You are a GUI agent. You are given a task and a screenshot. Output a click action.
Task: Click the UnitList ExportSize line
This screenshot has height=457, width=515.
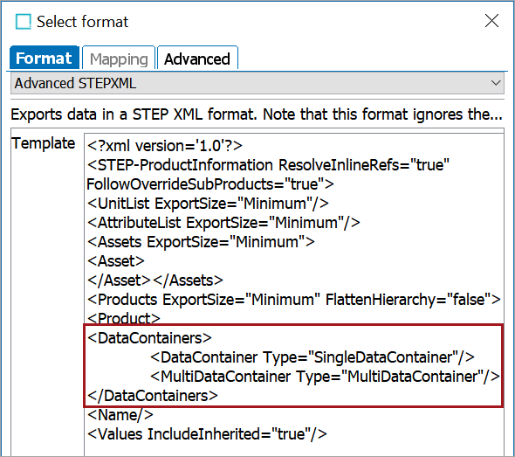pos(208,204)
